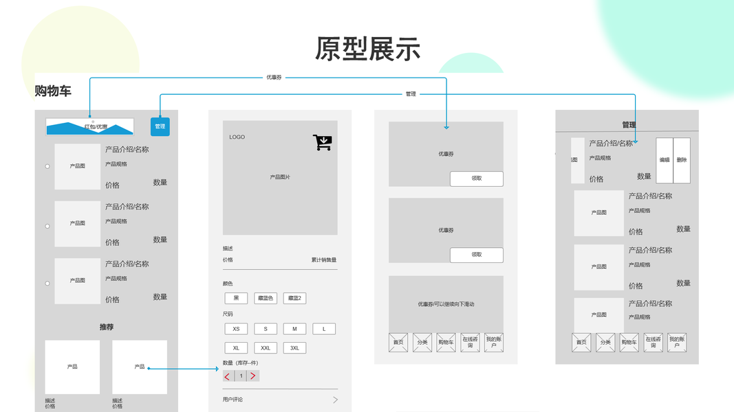Tap 在线咨询 icon in coupon screen nav
The image size is (734, 412).
470,343
